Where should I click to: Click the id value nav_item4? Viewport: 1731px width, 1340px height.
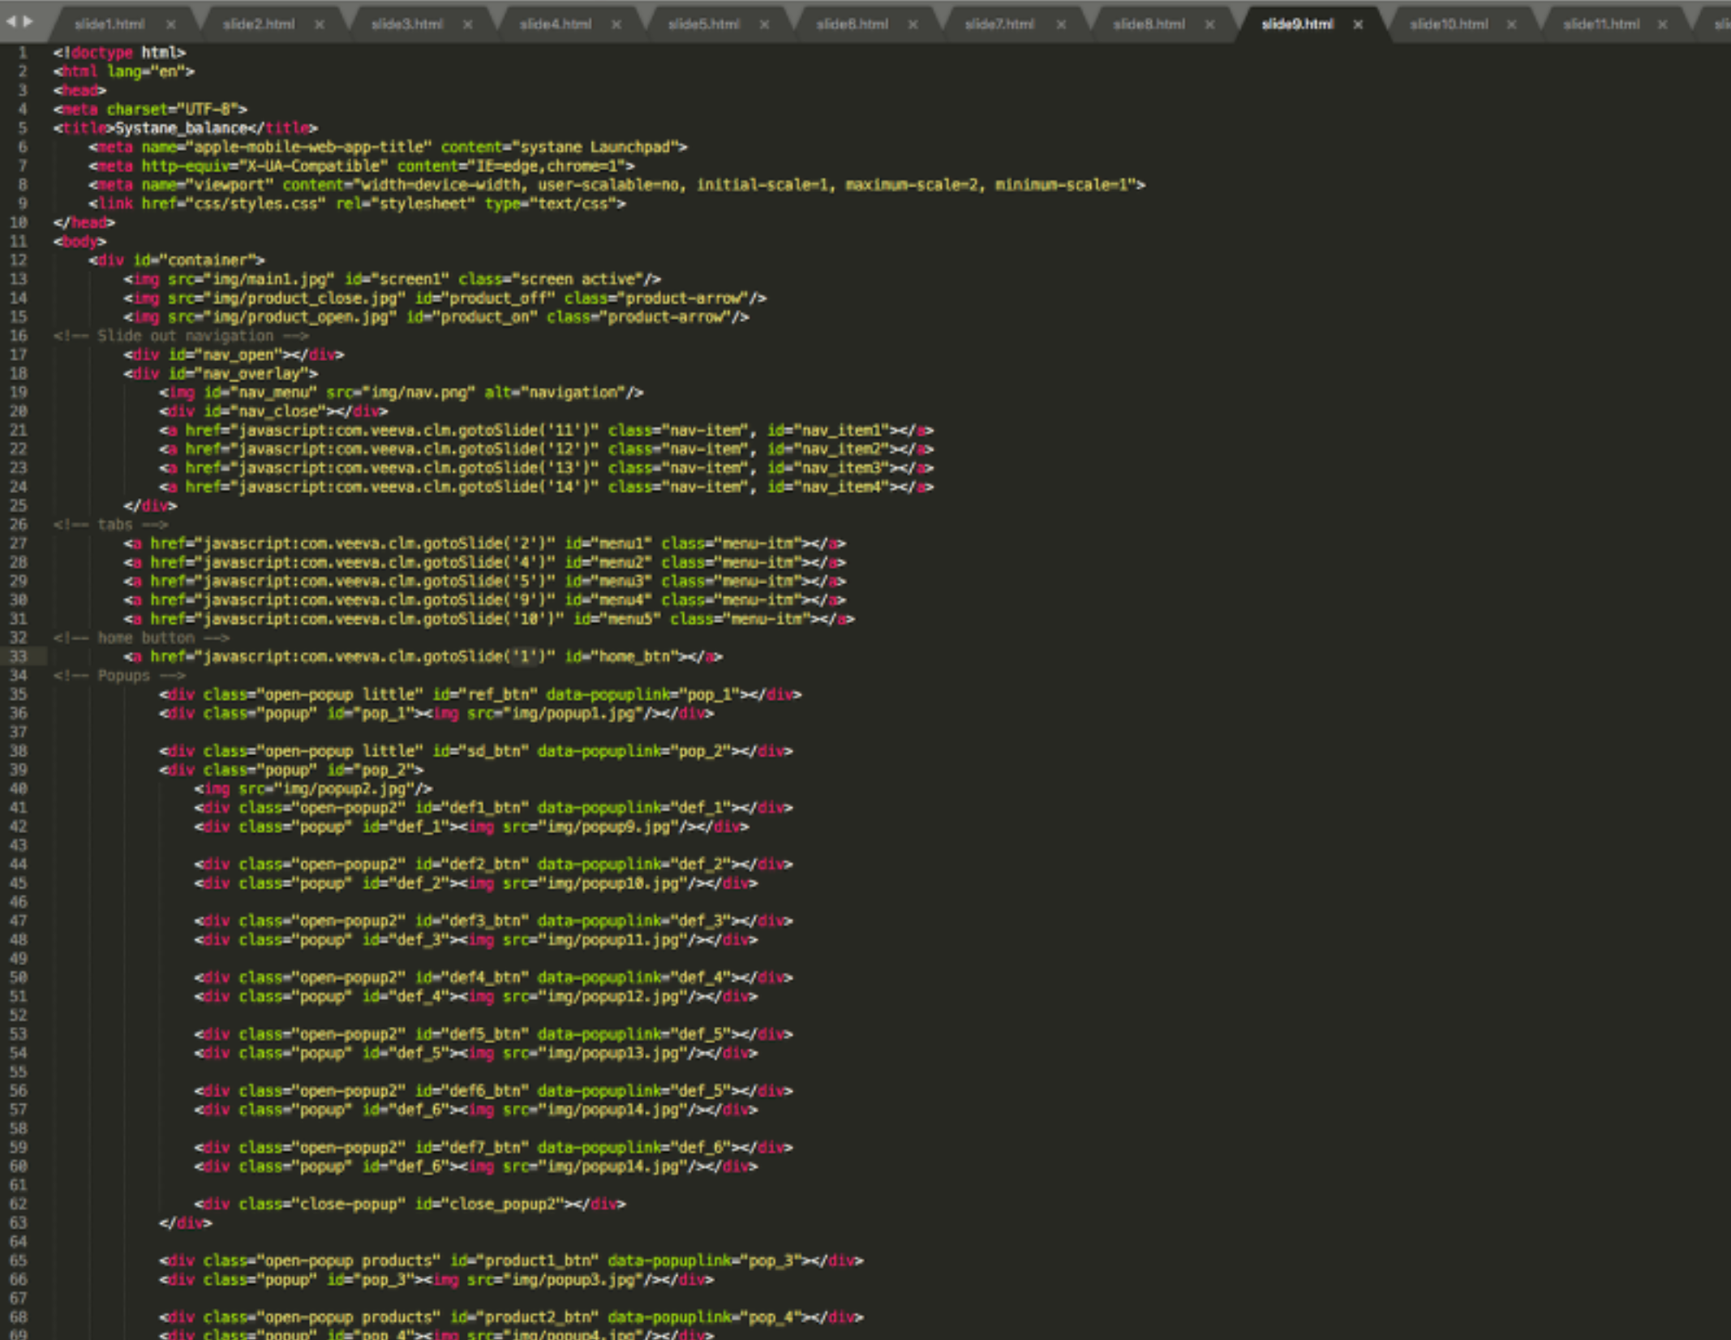tap(844, 487)
